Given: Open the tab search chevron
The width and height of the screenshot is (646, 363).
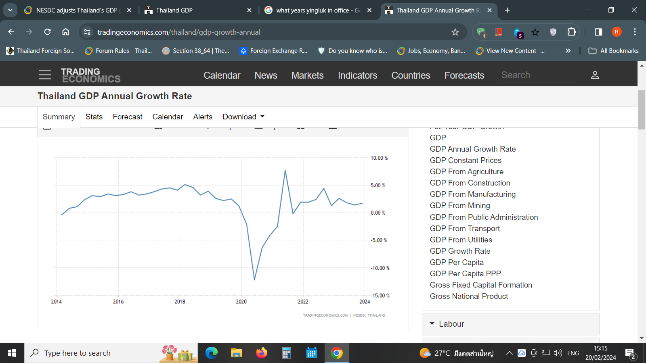Looking at the screenshot, I should tap(10, 10).
